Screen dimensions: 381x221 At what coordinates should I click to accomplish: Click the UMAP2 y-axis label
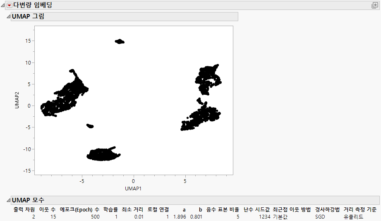17,100
